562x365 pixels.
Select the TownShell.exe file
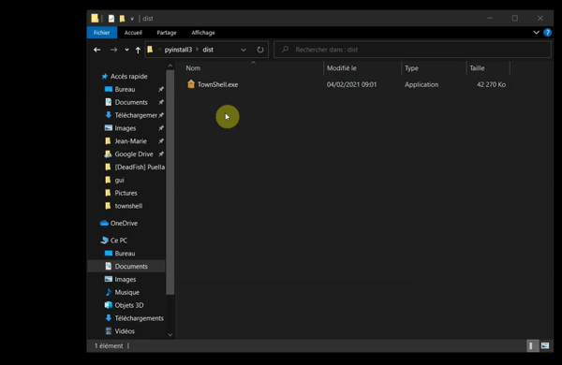217,84
